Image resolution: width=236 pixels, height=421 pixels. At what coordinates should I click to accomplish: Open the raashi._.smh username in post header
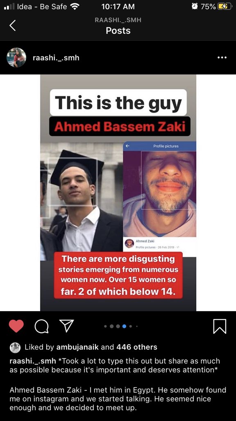tap(56, 58)
